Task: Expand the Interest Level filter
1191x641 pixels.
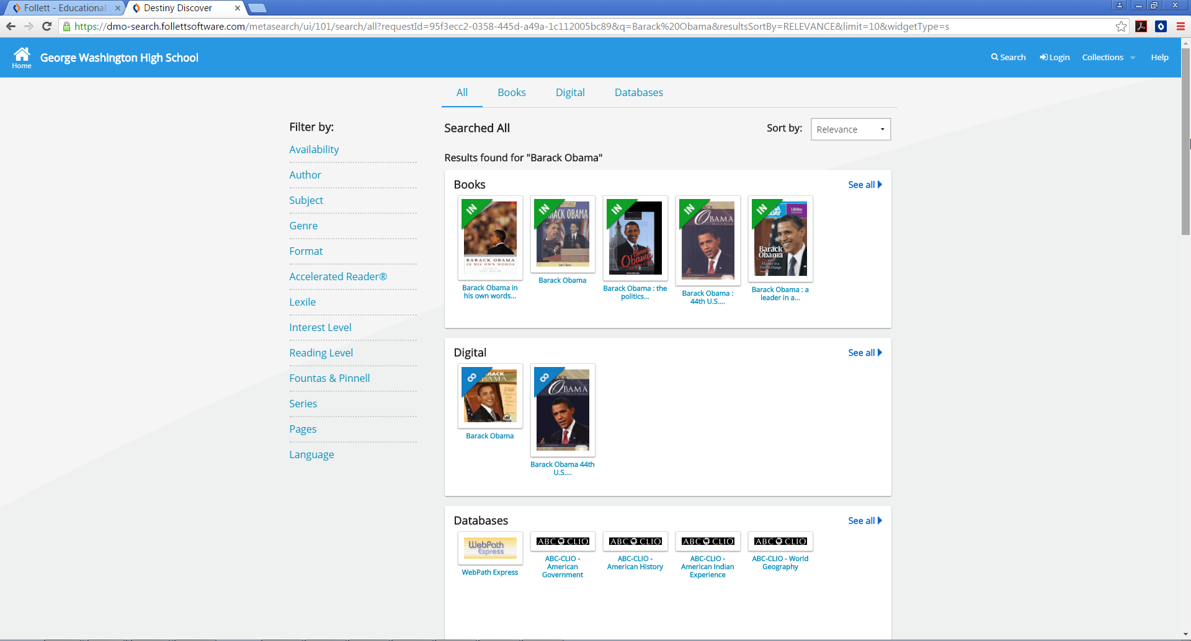Action: 320,327
